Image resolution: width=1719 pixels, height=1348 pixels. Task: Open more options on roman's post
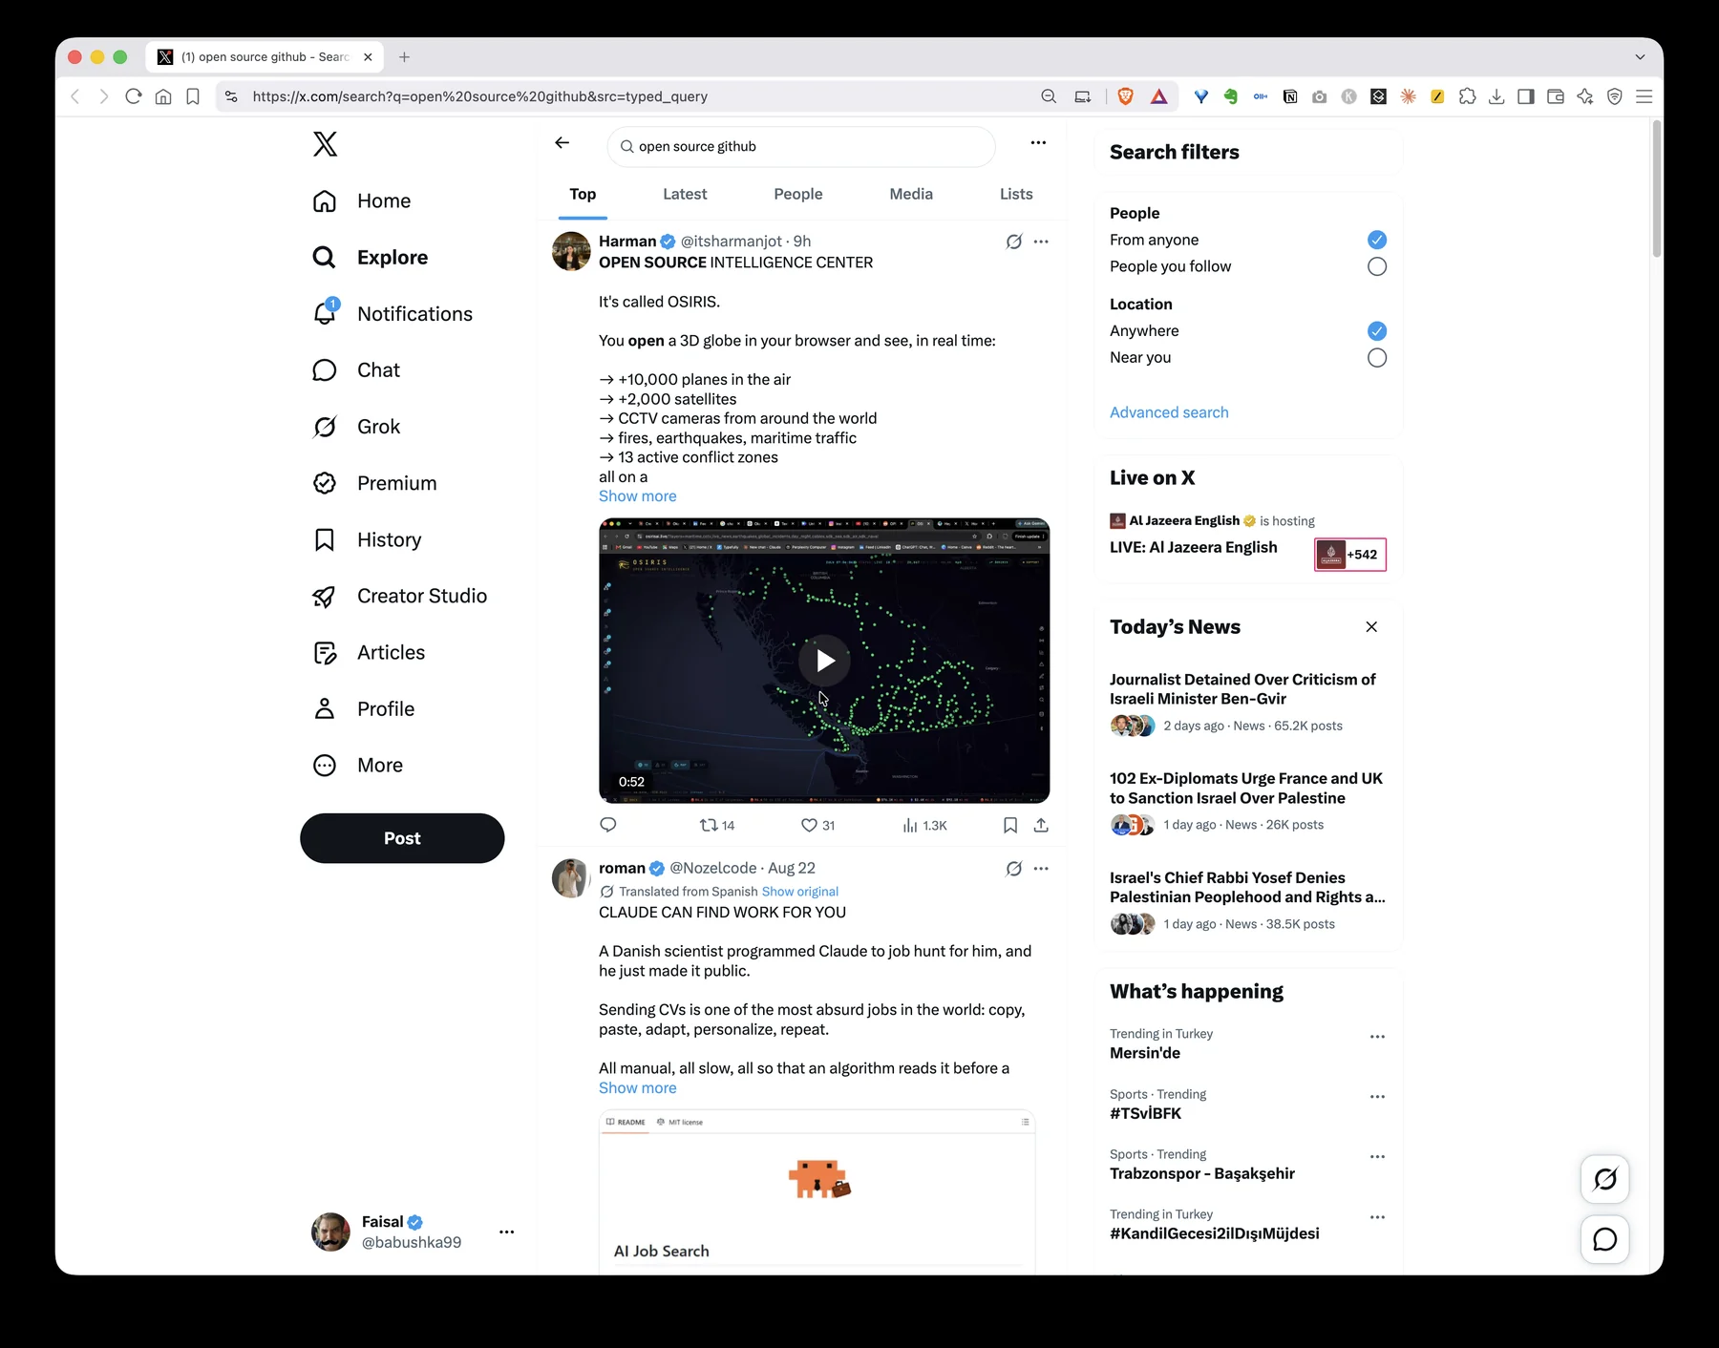[1041, 869]
